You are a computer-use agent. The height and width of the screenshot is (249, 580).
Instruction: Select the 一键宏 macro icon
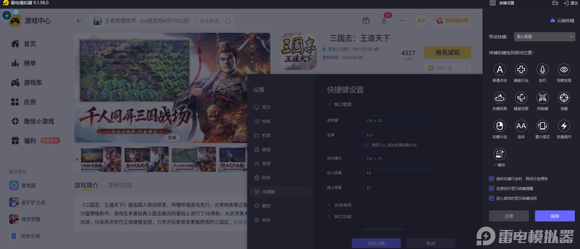tap(500, 154)
